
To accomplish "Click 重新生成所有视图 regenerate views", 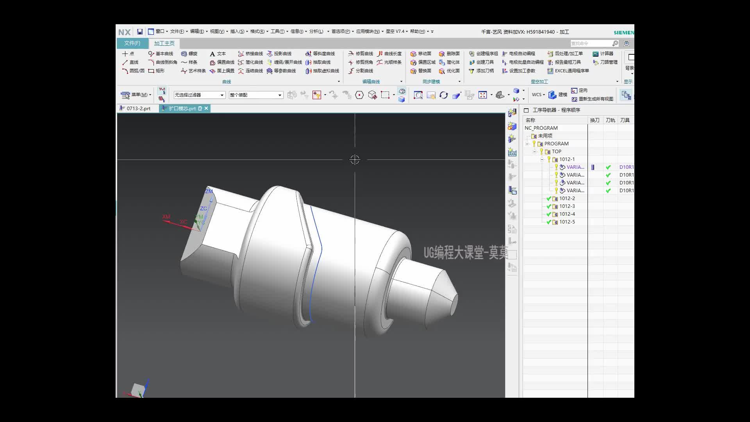I will 592,99.
